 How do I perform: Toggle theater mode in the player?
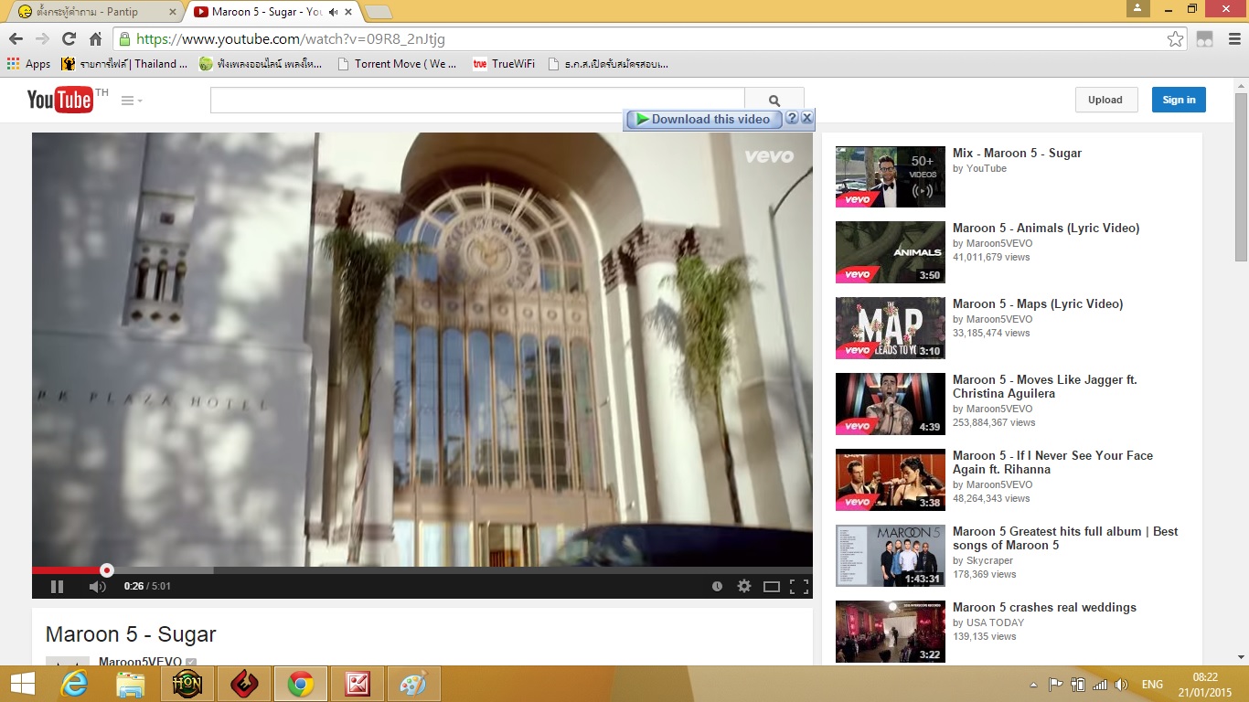[x=772, y=587]
